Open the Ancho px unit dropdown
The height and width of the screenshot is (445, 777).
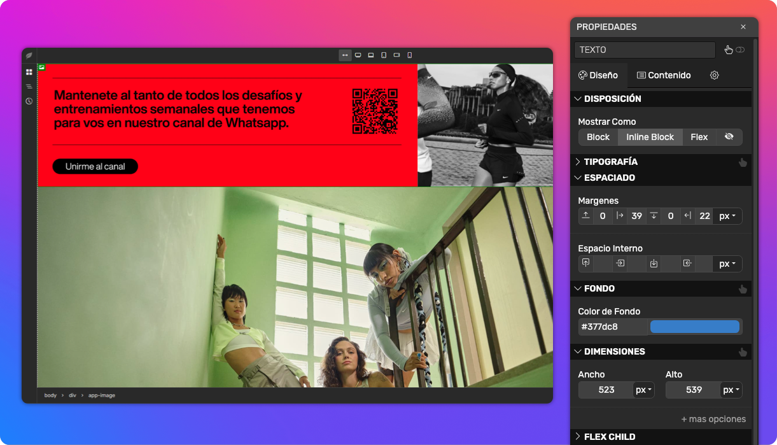tap(644, 390)
